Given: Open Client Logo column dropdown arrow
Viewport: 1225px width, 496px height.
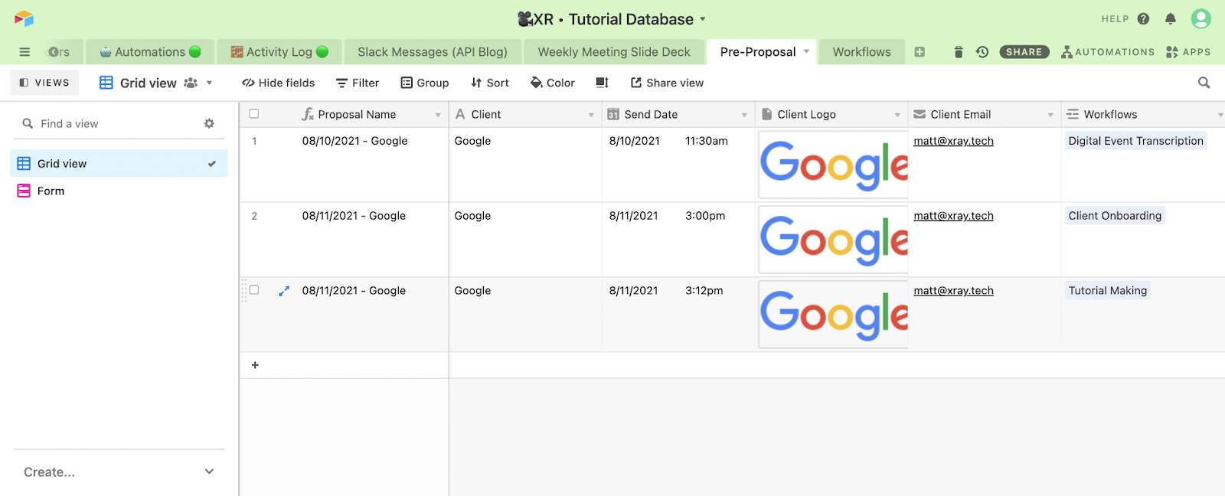Looking at the screenshot, I should click(x=897, y=115).
